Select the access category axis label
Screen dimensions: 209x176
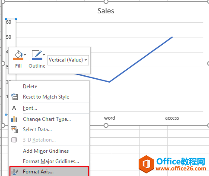point(172,118)
